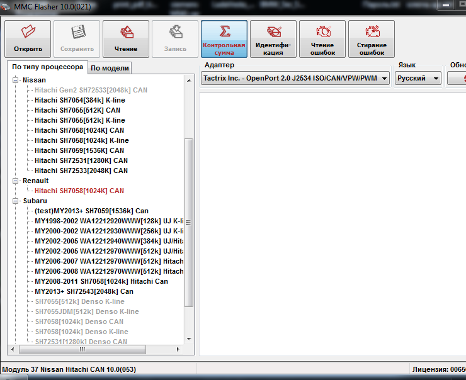The width and height of the screenshot is (466, 380).
Task: Select MY2002-2005 WA12212940WWW[384k] entry
Action: point(109,242)
